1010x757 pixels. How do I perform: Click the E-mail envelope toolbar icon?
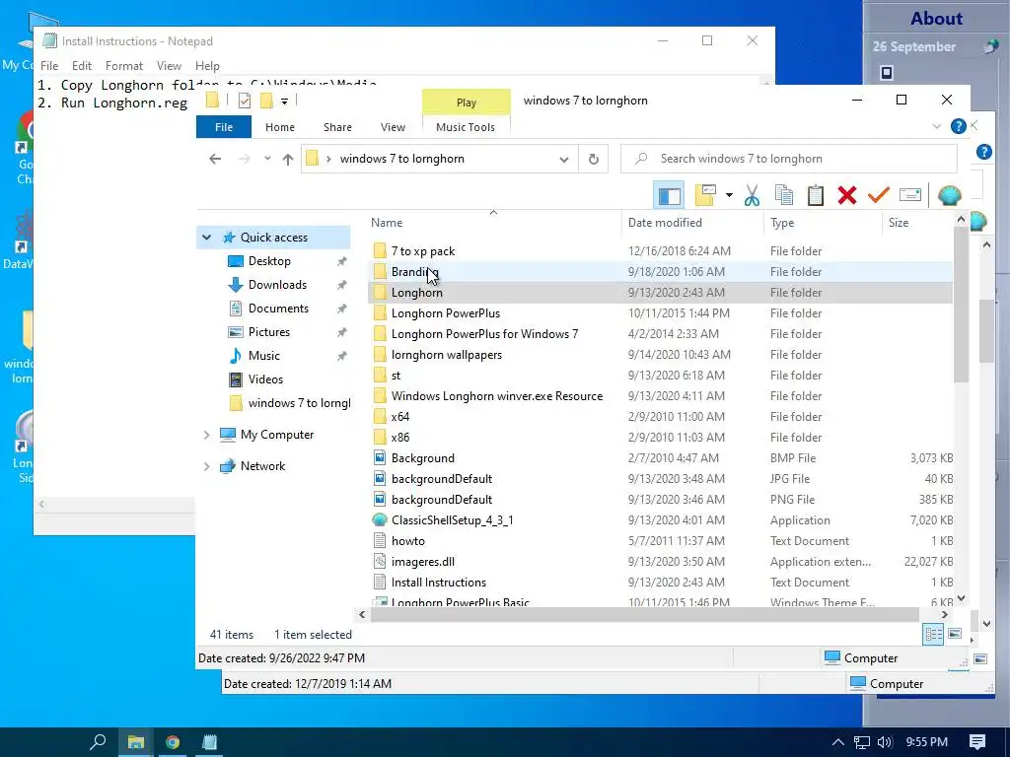(910, 195)
